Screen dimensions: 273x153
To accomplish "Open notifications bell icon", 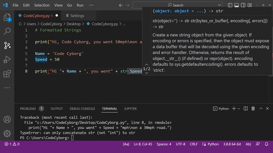I will click(267, 144).
